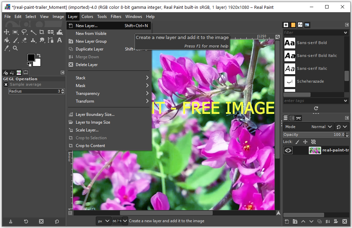Open the Filters menu

click(116, 16)
